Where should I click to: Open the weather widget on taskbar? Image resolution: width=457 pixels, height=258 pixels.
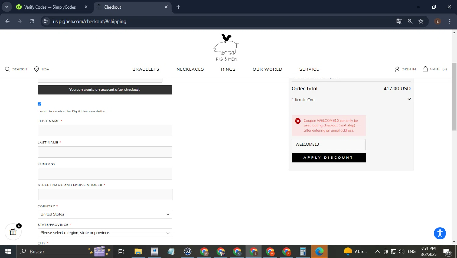355,252
